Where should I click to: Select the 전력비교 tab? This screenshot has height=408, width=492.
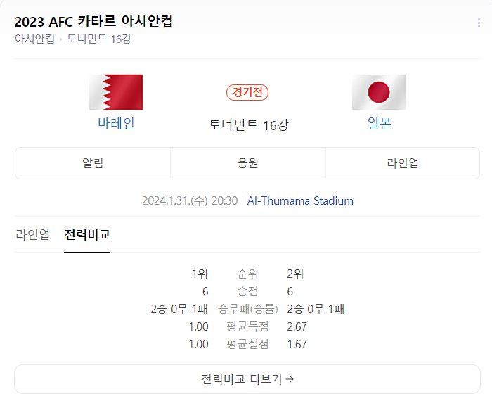87,234
